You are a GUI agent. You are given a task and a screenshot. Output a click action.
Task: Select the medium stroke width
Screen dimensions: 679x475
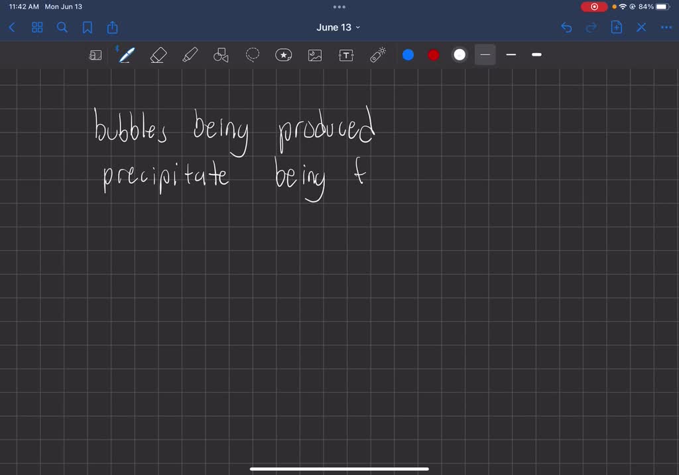click(511, 54)
